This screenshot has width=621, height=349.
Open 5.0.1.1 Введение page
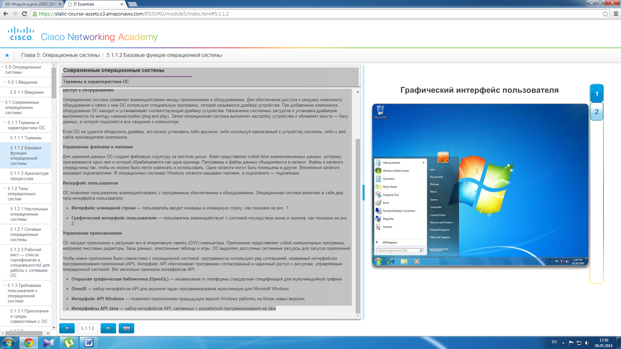coord(27,92)
